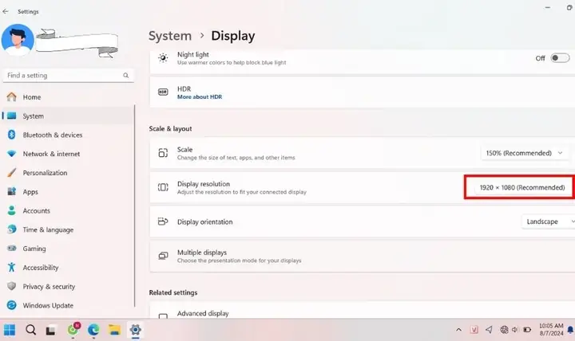The image size is (575, 341).
Task: Open Windows Update page
Action: tap(68, 305)
